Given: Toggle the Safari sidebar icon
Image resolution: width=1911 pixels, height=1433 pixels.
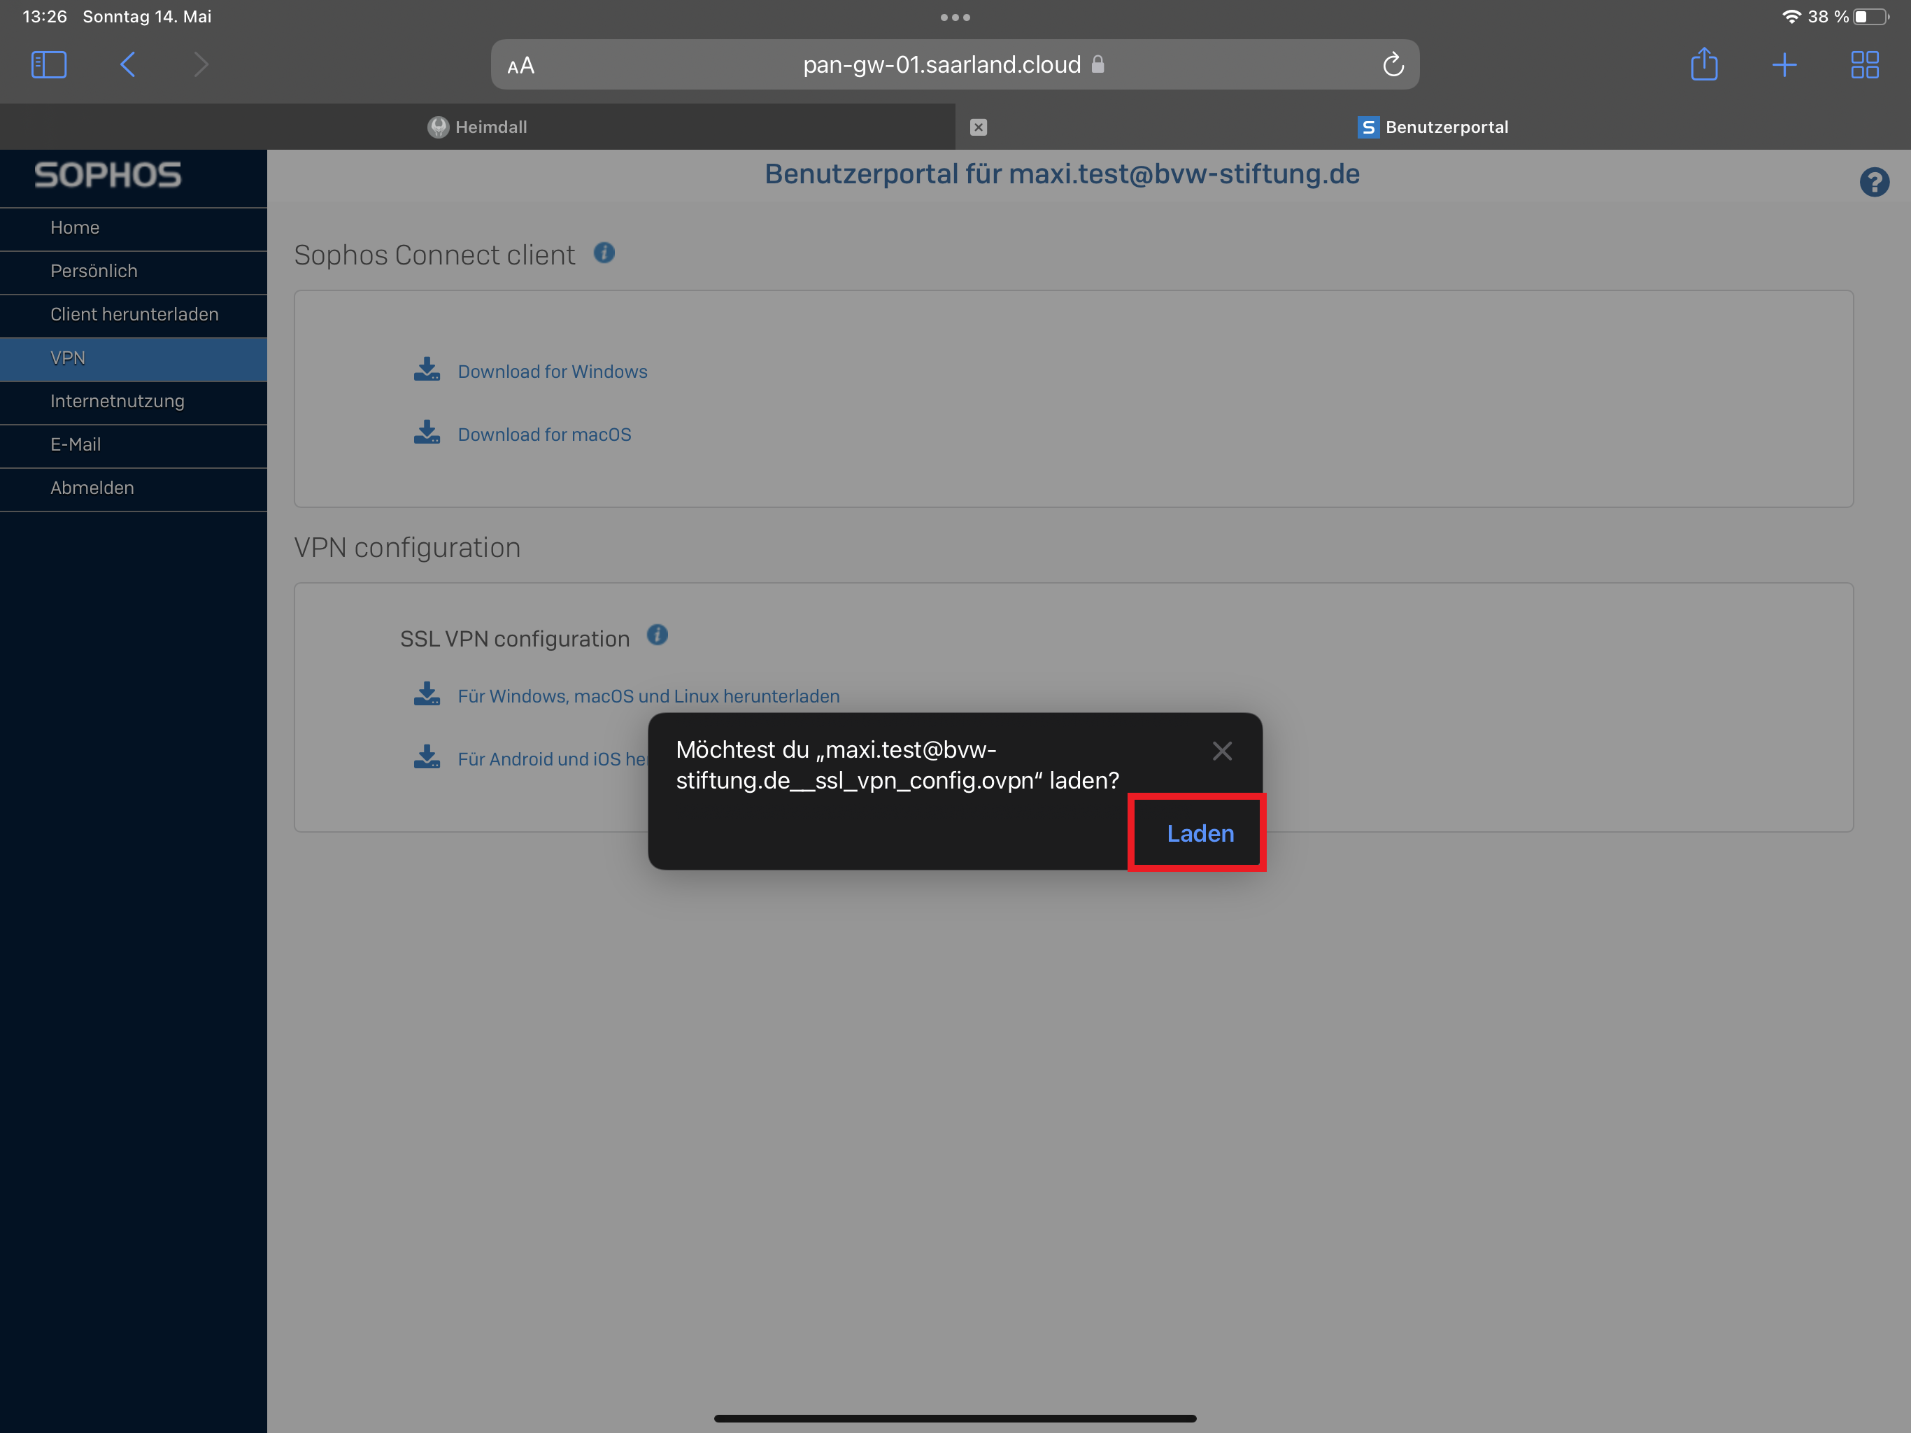Looking at the screenshot, I should pos(48,65).
